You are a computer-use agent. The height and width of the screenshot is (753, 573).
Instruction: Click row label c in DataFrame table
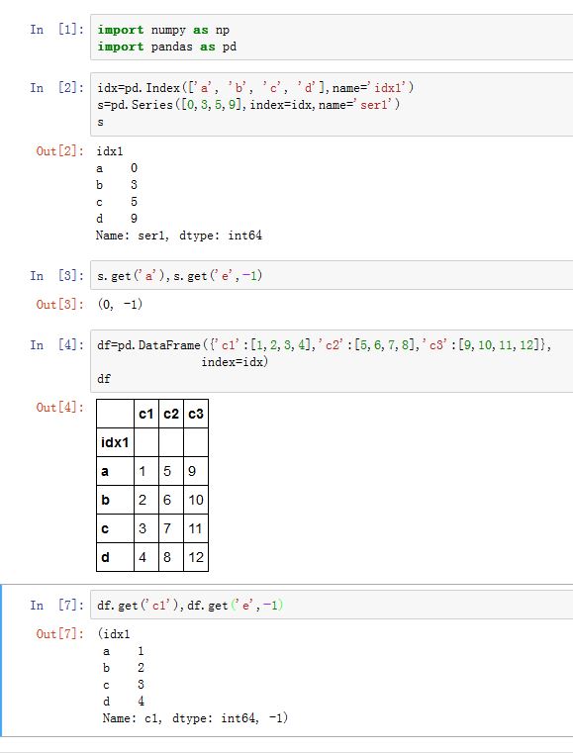(115, 528)
